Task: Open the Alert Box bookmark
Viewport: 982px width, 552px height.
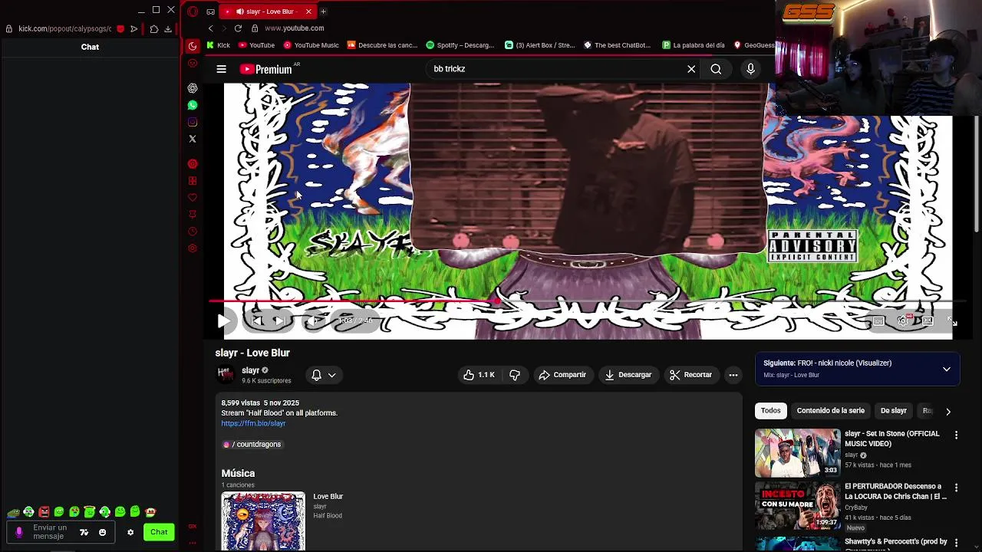Action: click(539, 45)
